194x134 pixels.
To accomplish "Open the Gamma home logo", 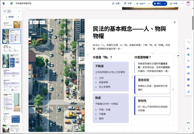I will tap(4, 3).
